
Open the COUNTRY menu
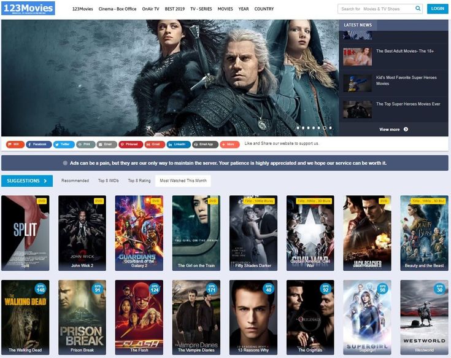(264, 9)
